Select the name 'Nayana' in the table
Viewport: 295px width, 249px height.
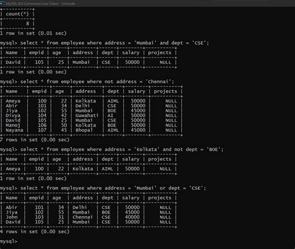point(14,130)
